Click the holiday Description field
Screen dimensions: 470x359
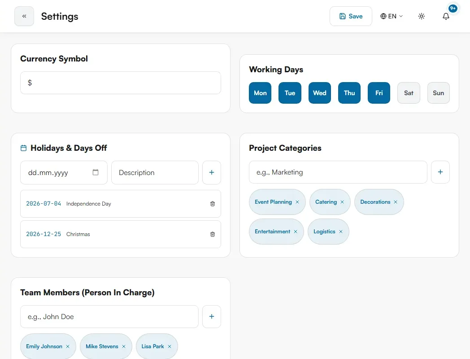tap(155, 172)
